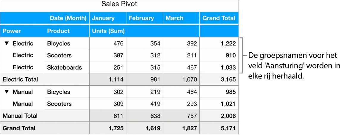Select the Product field header

coord(58,31)
